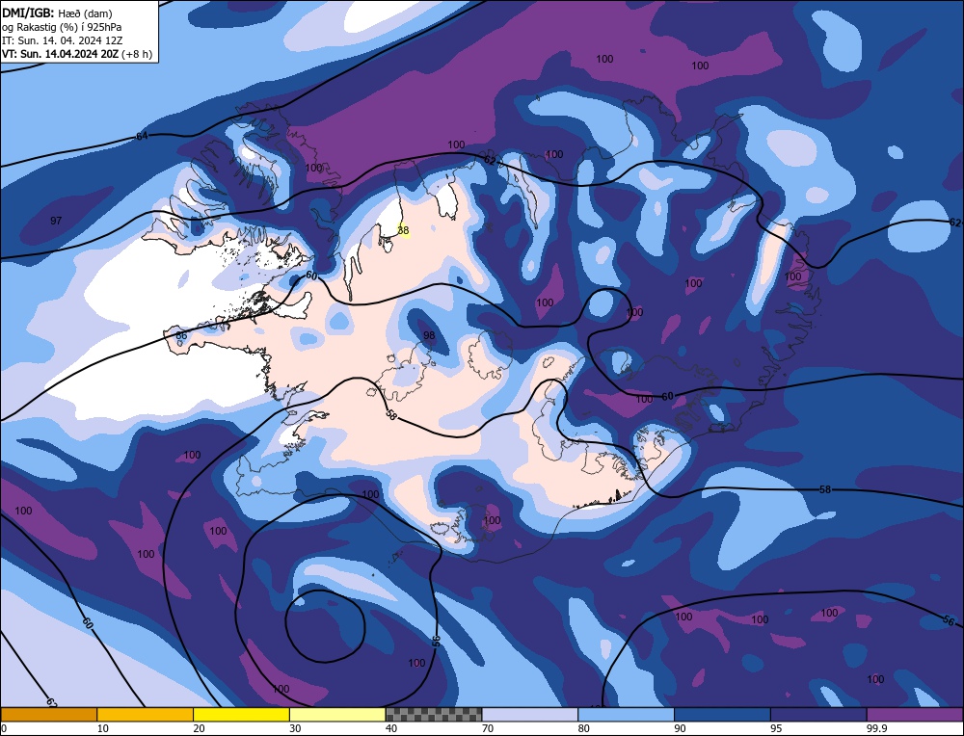Click the gray checkered 40–70 legend swatch
The image size is (964, 736).
click(x=434, y=714)
